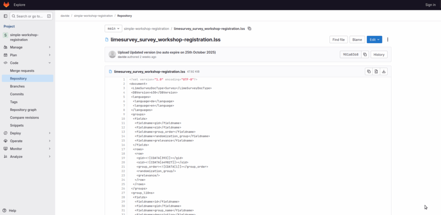Click the Blame button
The height and width of the screenshot is (215, 441).
tap(357, 40)
